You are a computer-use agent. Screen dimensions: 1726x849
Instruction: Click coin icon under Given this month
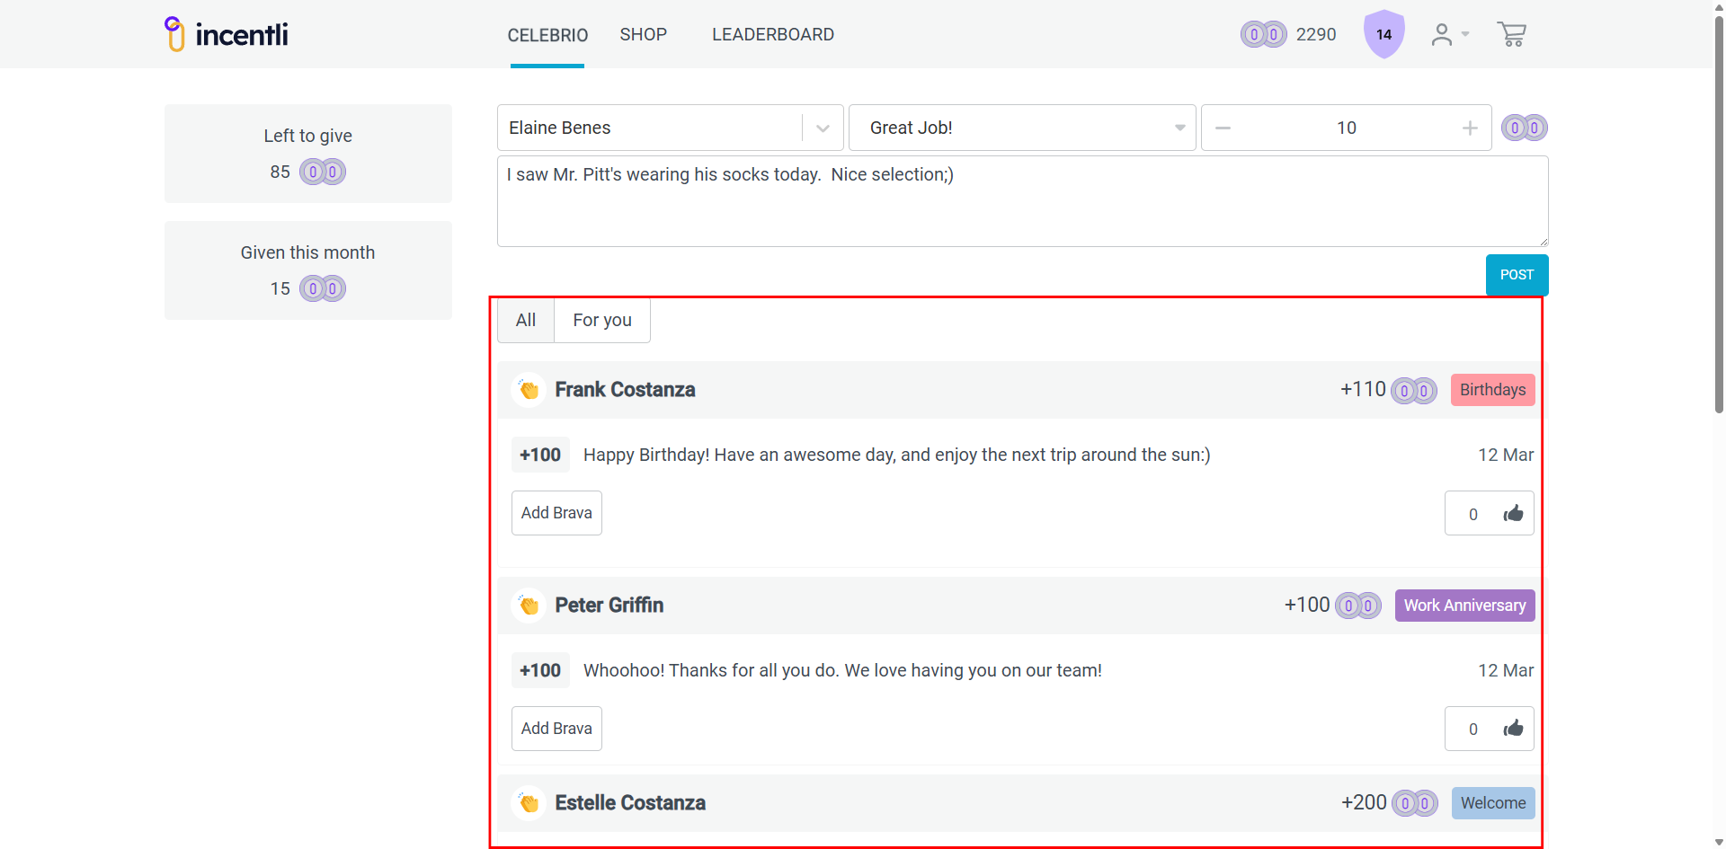323,288
